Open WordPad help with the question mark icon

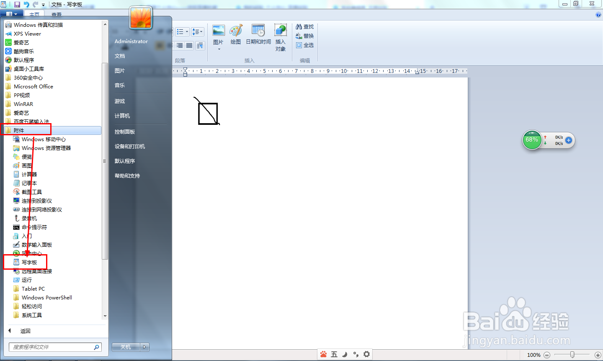[598, 15]
